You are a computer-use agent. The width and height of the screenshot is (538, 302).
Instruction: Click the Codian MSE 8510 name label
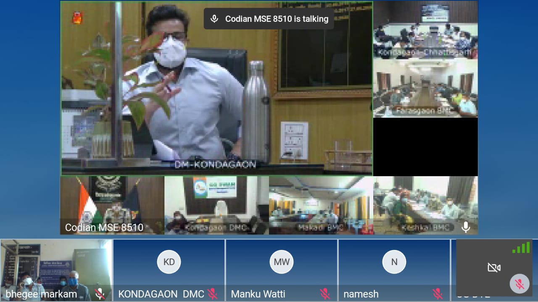tap(104, 228)
